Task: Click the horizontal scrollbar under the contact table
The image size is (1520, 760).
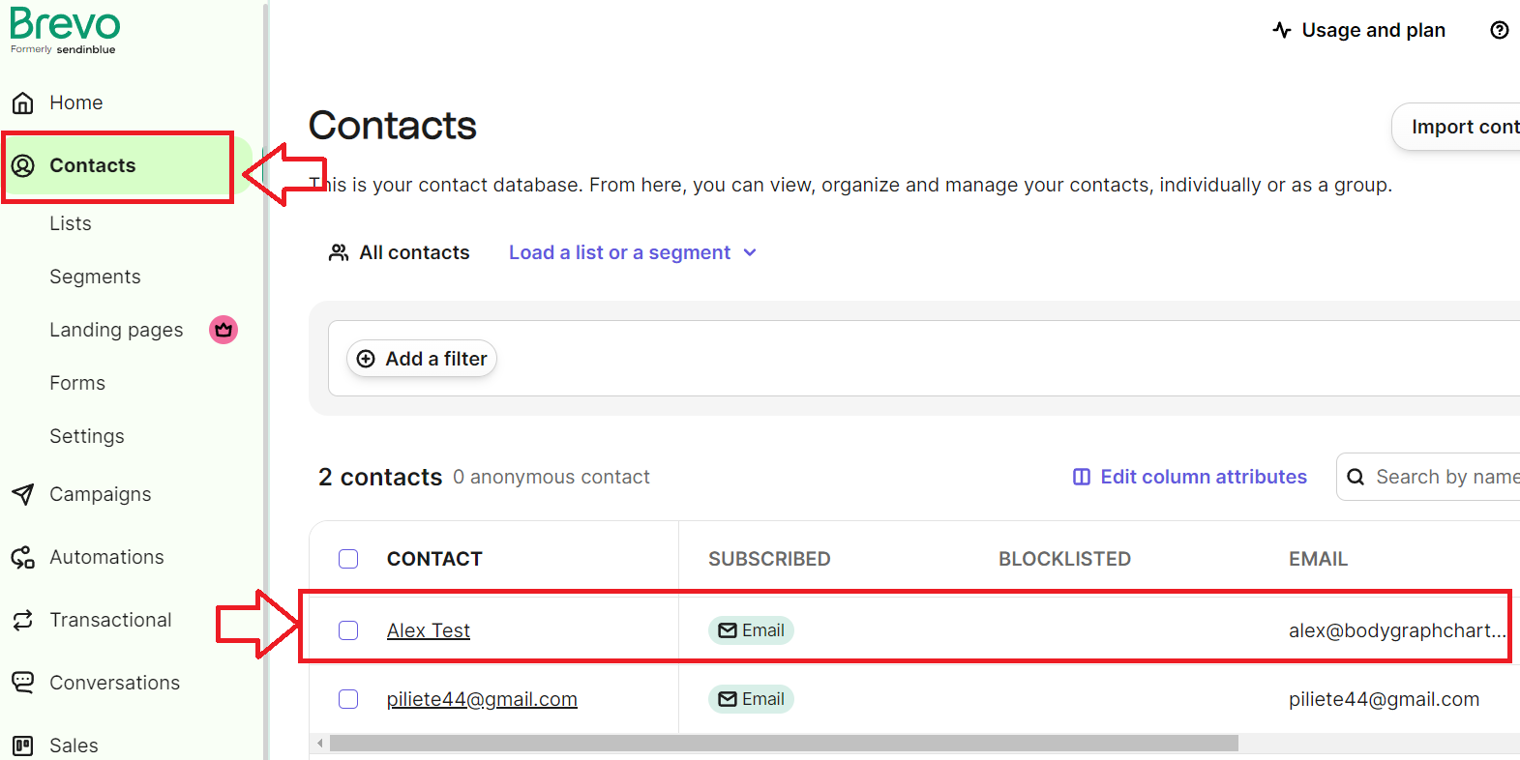Action: [784, 743]
